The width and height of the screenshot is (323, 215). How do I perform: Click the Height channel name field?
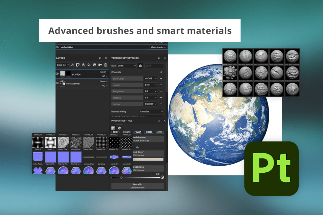coord(127,85)
